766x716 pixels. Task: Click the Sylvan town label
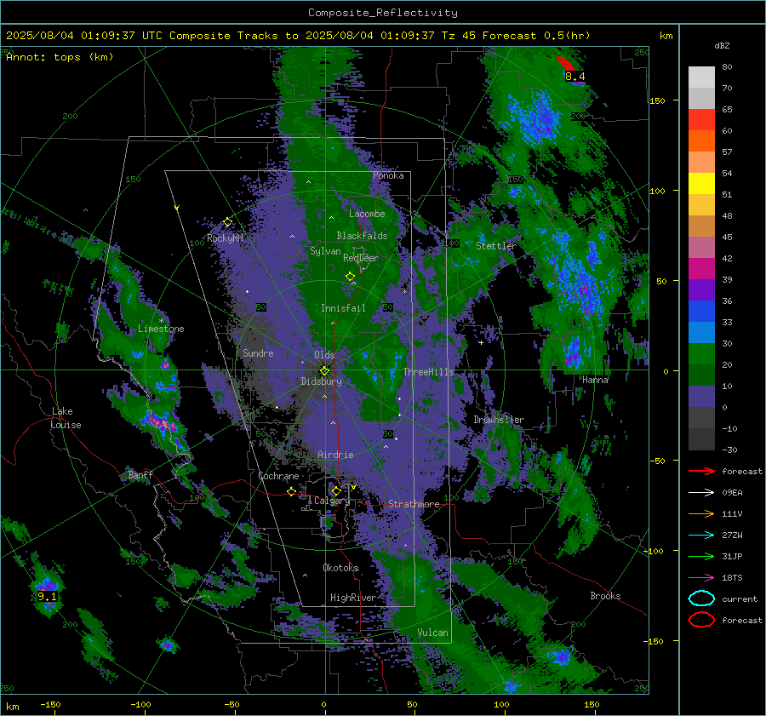point(325,251)
